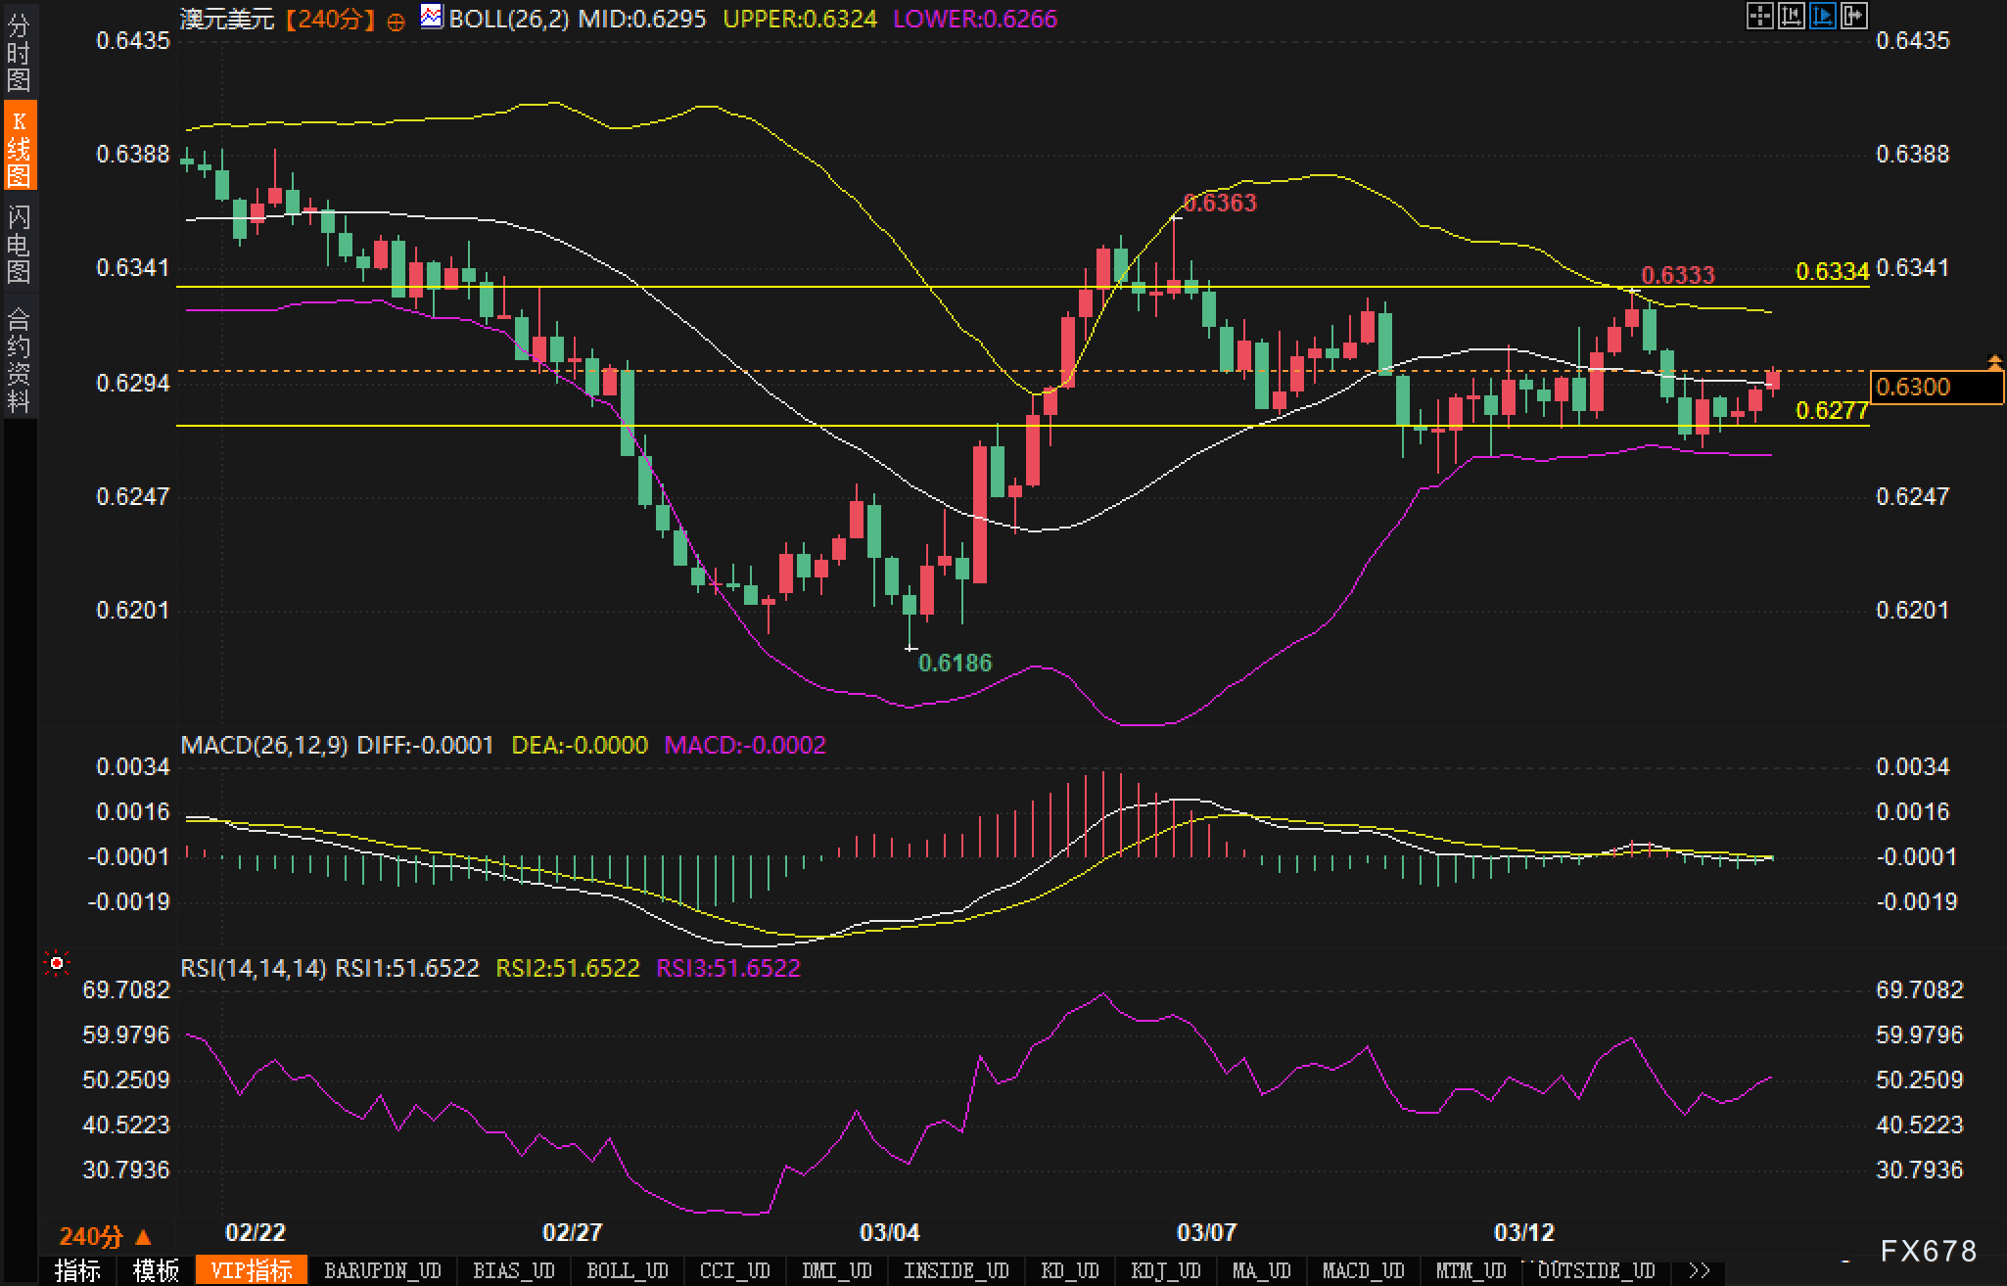Click the crosshair cursor icon at top right
Viewport: 2007px width, 1286px height.
tap(1760, 16)
